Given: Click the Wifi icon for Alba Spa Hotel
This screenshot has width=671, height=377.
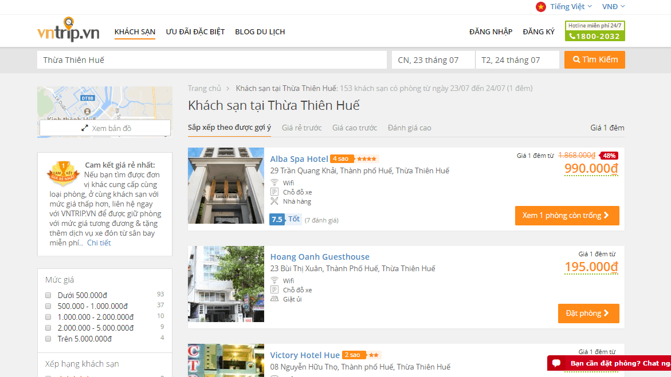Looking at the screenshot, I should (x=274, y=182).
